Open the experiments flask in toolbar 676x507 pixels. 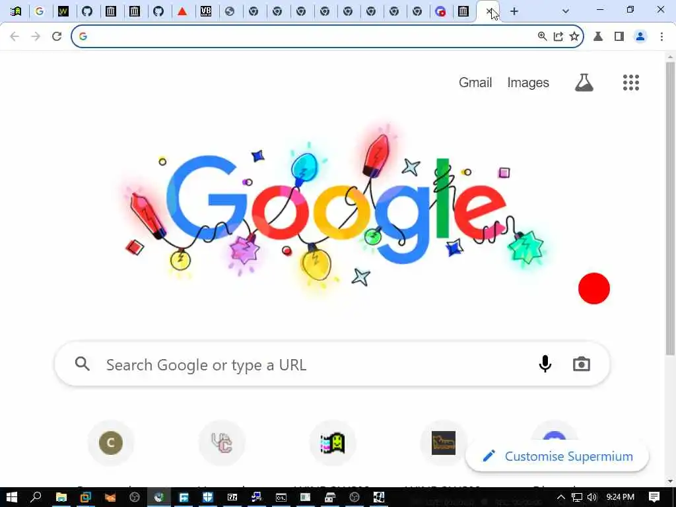(598, 36)
